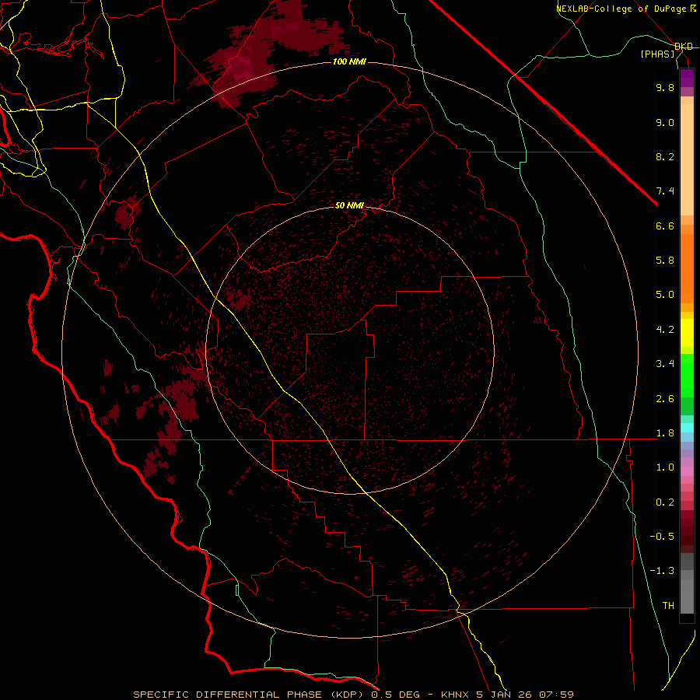The height and width of the screenshot is (700, 700).
Task: Click the 8.2 color scale value
Action: pos(665,156)
